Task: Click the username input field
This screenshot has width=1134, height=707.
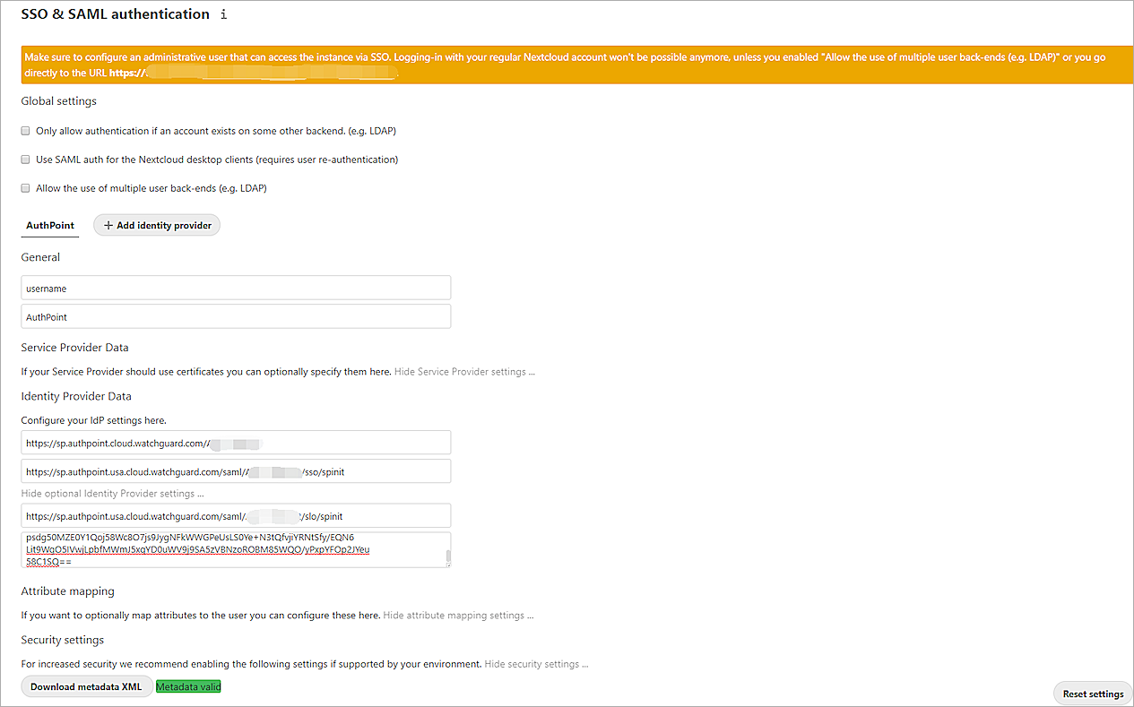Action: point(236,287)
